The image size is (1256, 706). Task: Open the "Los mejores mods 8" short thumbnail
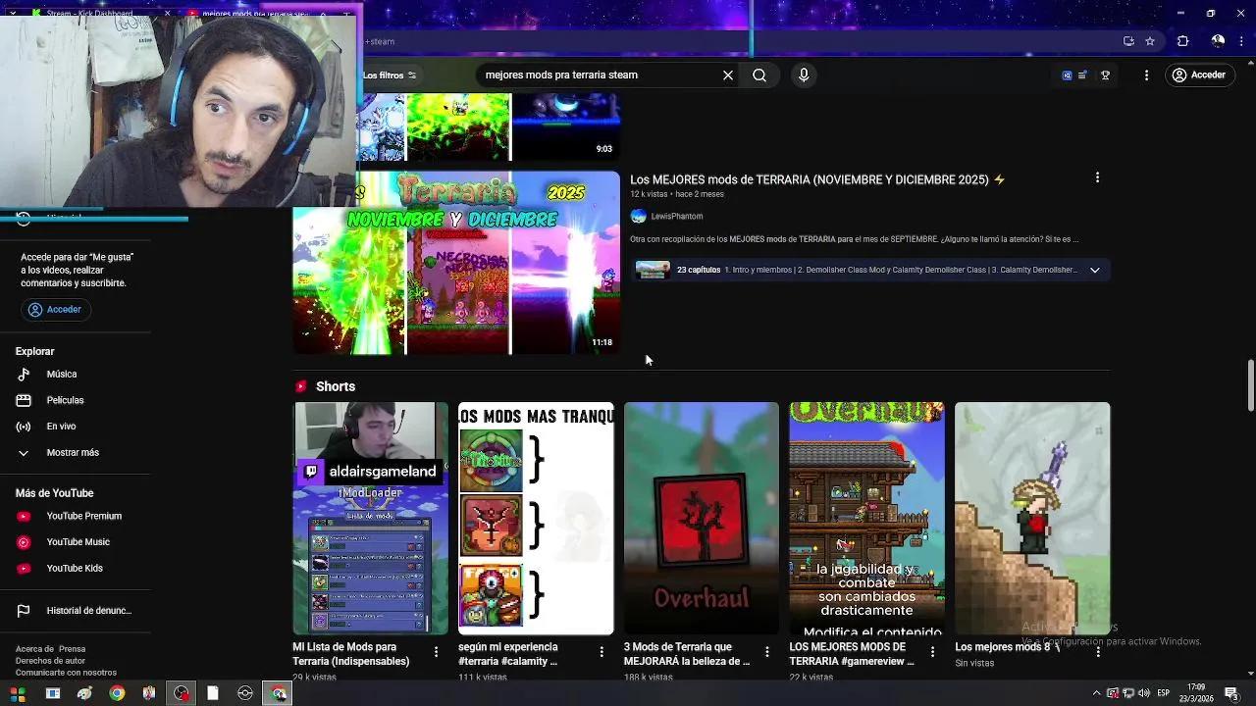1032,518
